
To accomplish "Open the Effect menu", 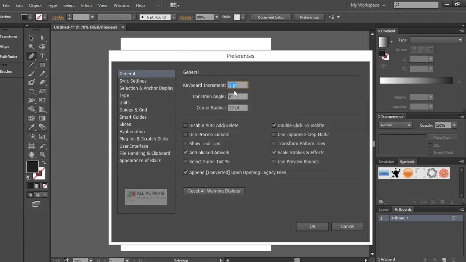I will coord(86,5).
